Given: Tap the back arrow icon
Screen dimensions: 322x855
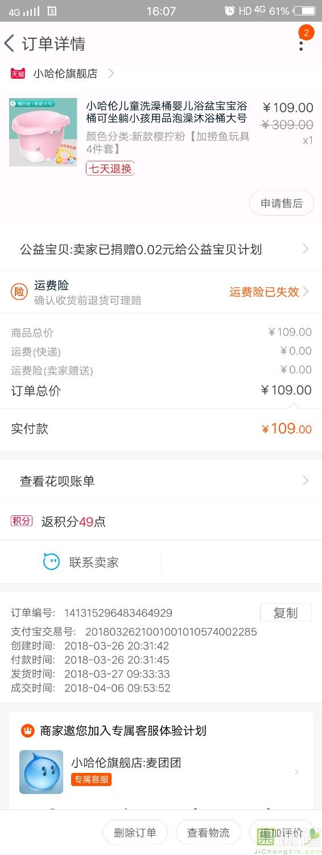Looking at the screenshot, I should [x=9, y=43].
